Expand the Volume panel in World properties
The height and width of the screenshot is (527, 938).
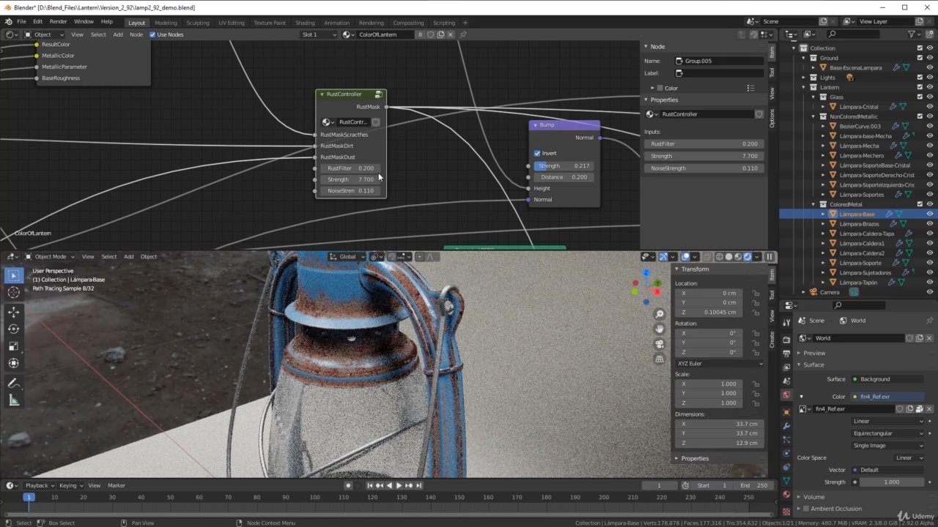click(813, 497)
